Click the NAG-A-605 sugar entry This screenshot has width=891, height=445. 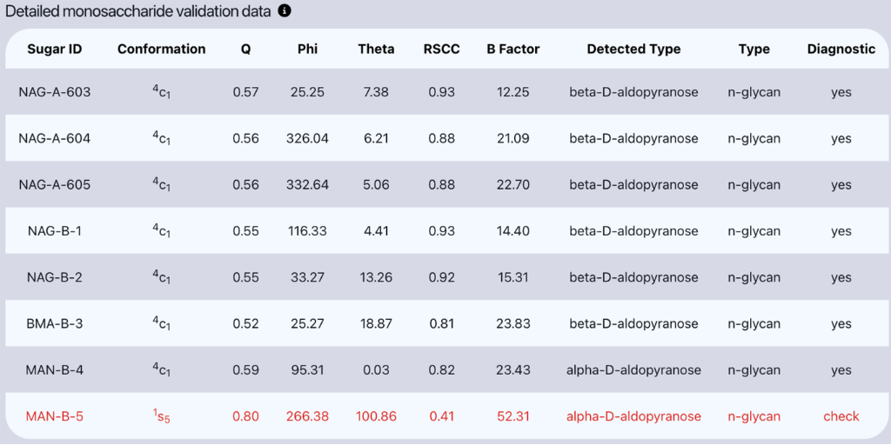(x=54, y=184)
